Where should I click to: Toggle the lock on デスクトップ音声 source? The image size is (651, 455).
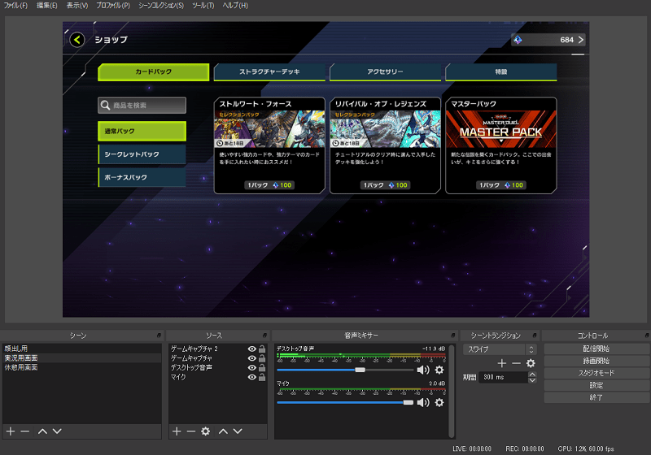[262, 368]
